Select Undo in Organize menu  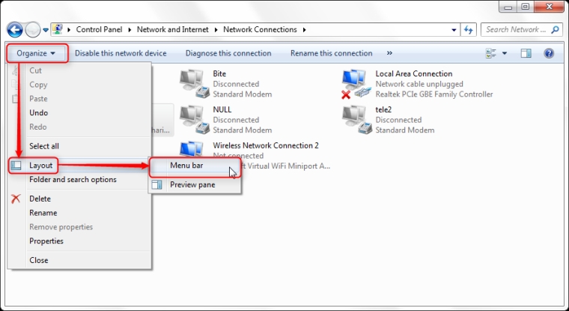pyautogui.click(x=79, y=112)
